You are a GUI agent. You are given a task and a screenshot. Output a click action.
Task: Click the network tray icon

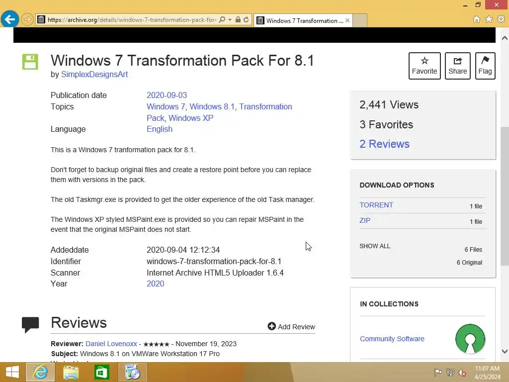[x=450, y=372]
